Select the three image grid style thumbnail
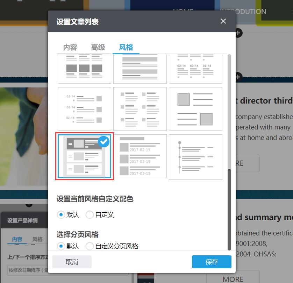This screenshot has width=293, height=283. 84,68
